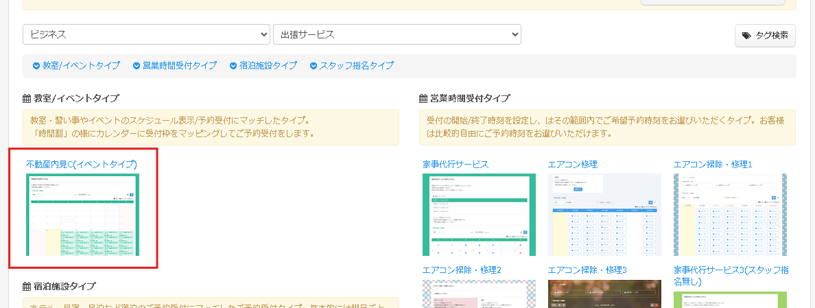Select 家事代行サービス preview thumbnail
The height and width of the screenshot is (308, 815).
coord(480,215)
